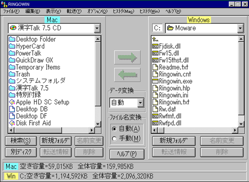Viewport: 249px width, 182px height.
Task: Click the Mac list horizontal scrollbar
Action: pos(51,131)
